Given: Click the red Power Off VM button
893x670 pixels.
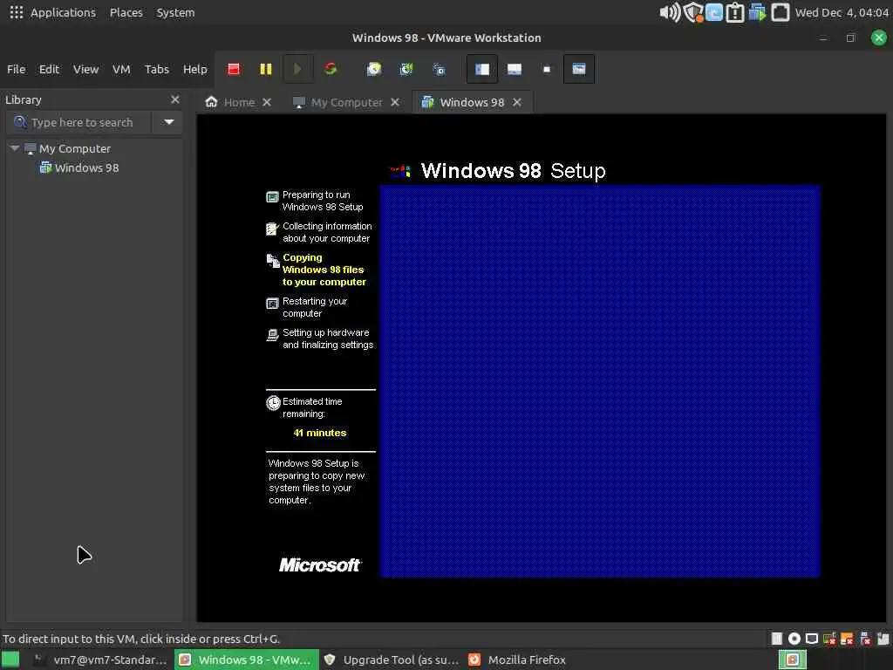Looking at the screenshot, I should 234,69.
